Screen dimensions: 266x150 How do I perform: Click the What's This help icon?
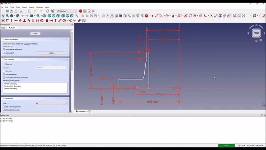(53, 11)
